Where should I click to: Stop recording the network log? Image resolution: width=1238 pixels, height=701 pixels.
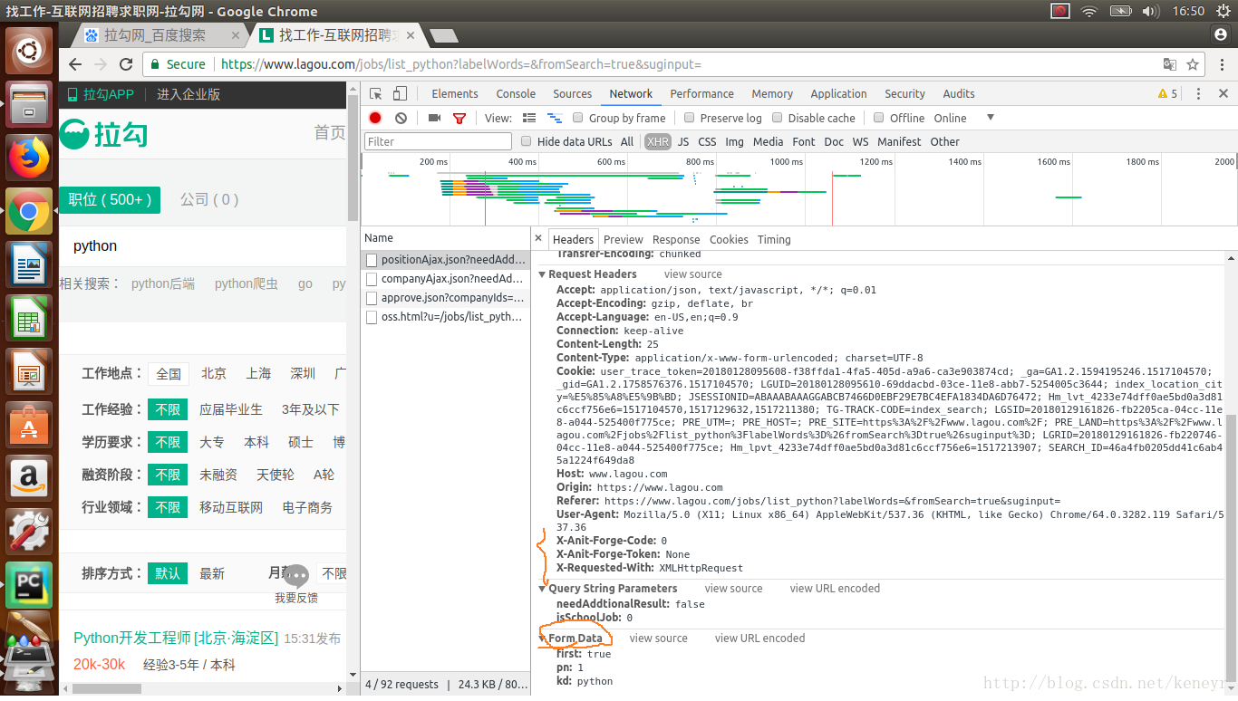click(x=375, y=118)
